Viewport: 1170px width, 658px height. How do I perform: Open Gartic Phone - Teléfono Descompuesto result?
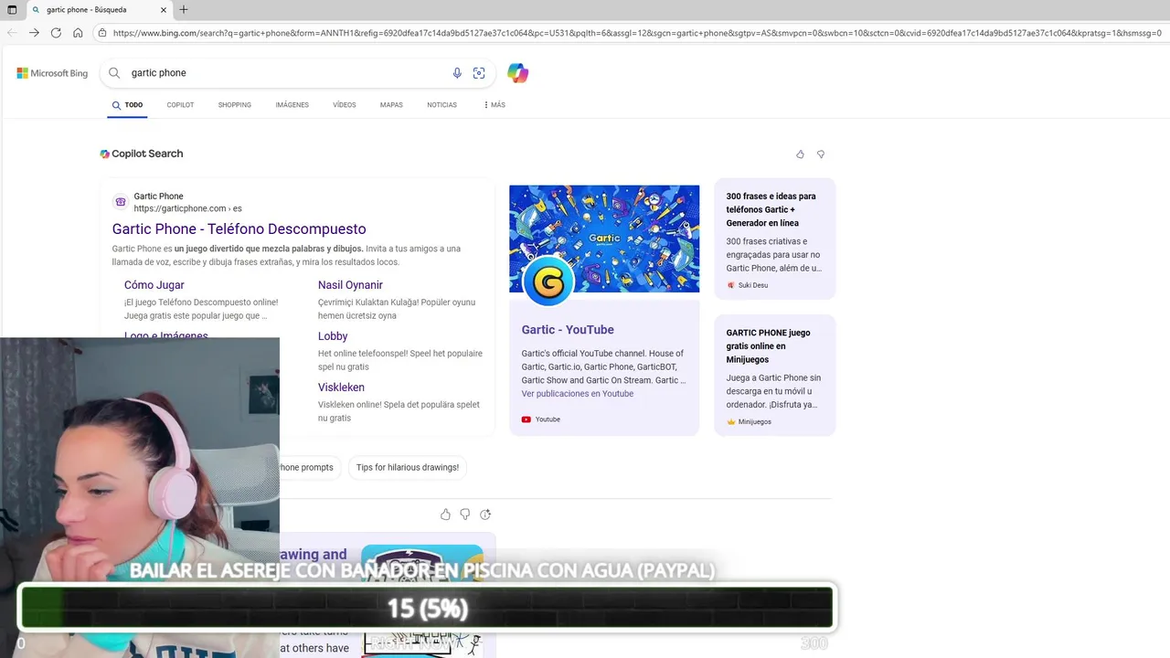(239, 229)
